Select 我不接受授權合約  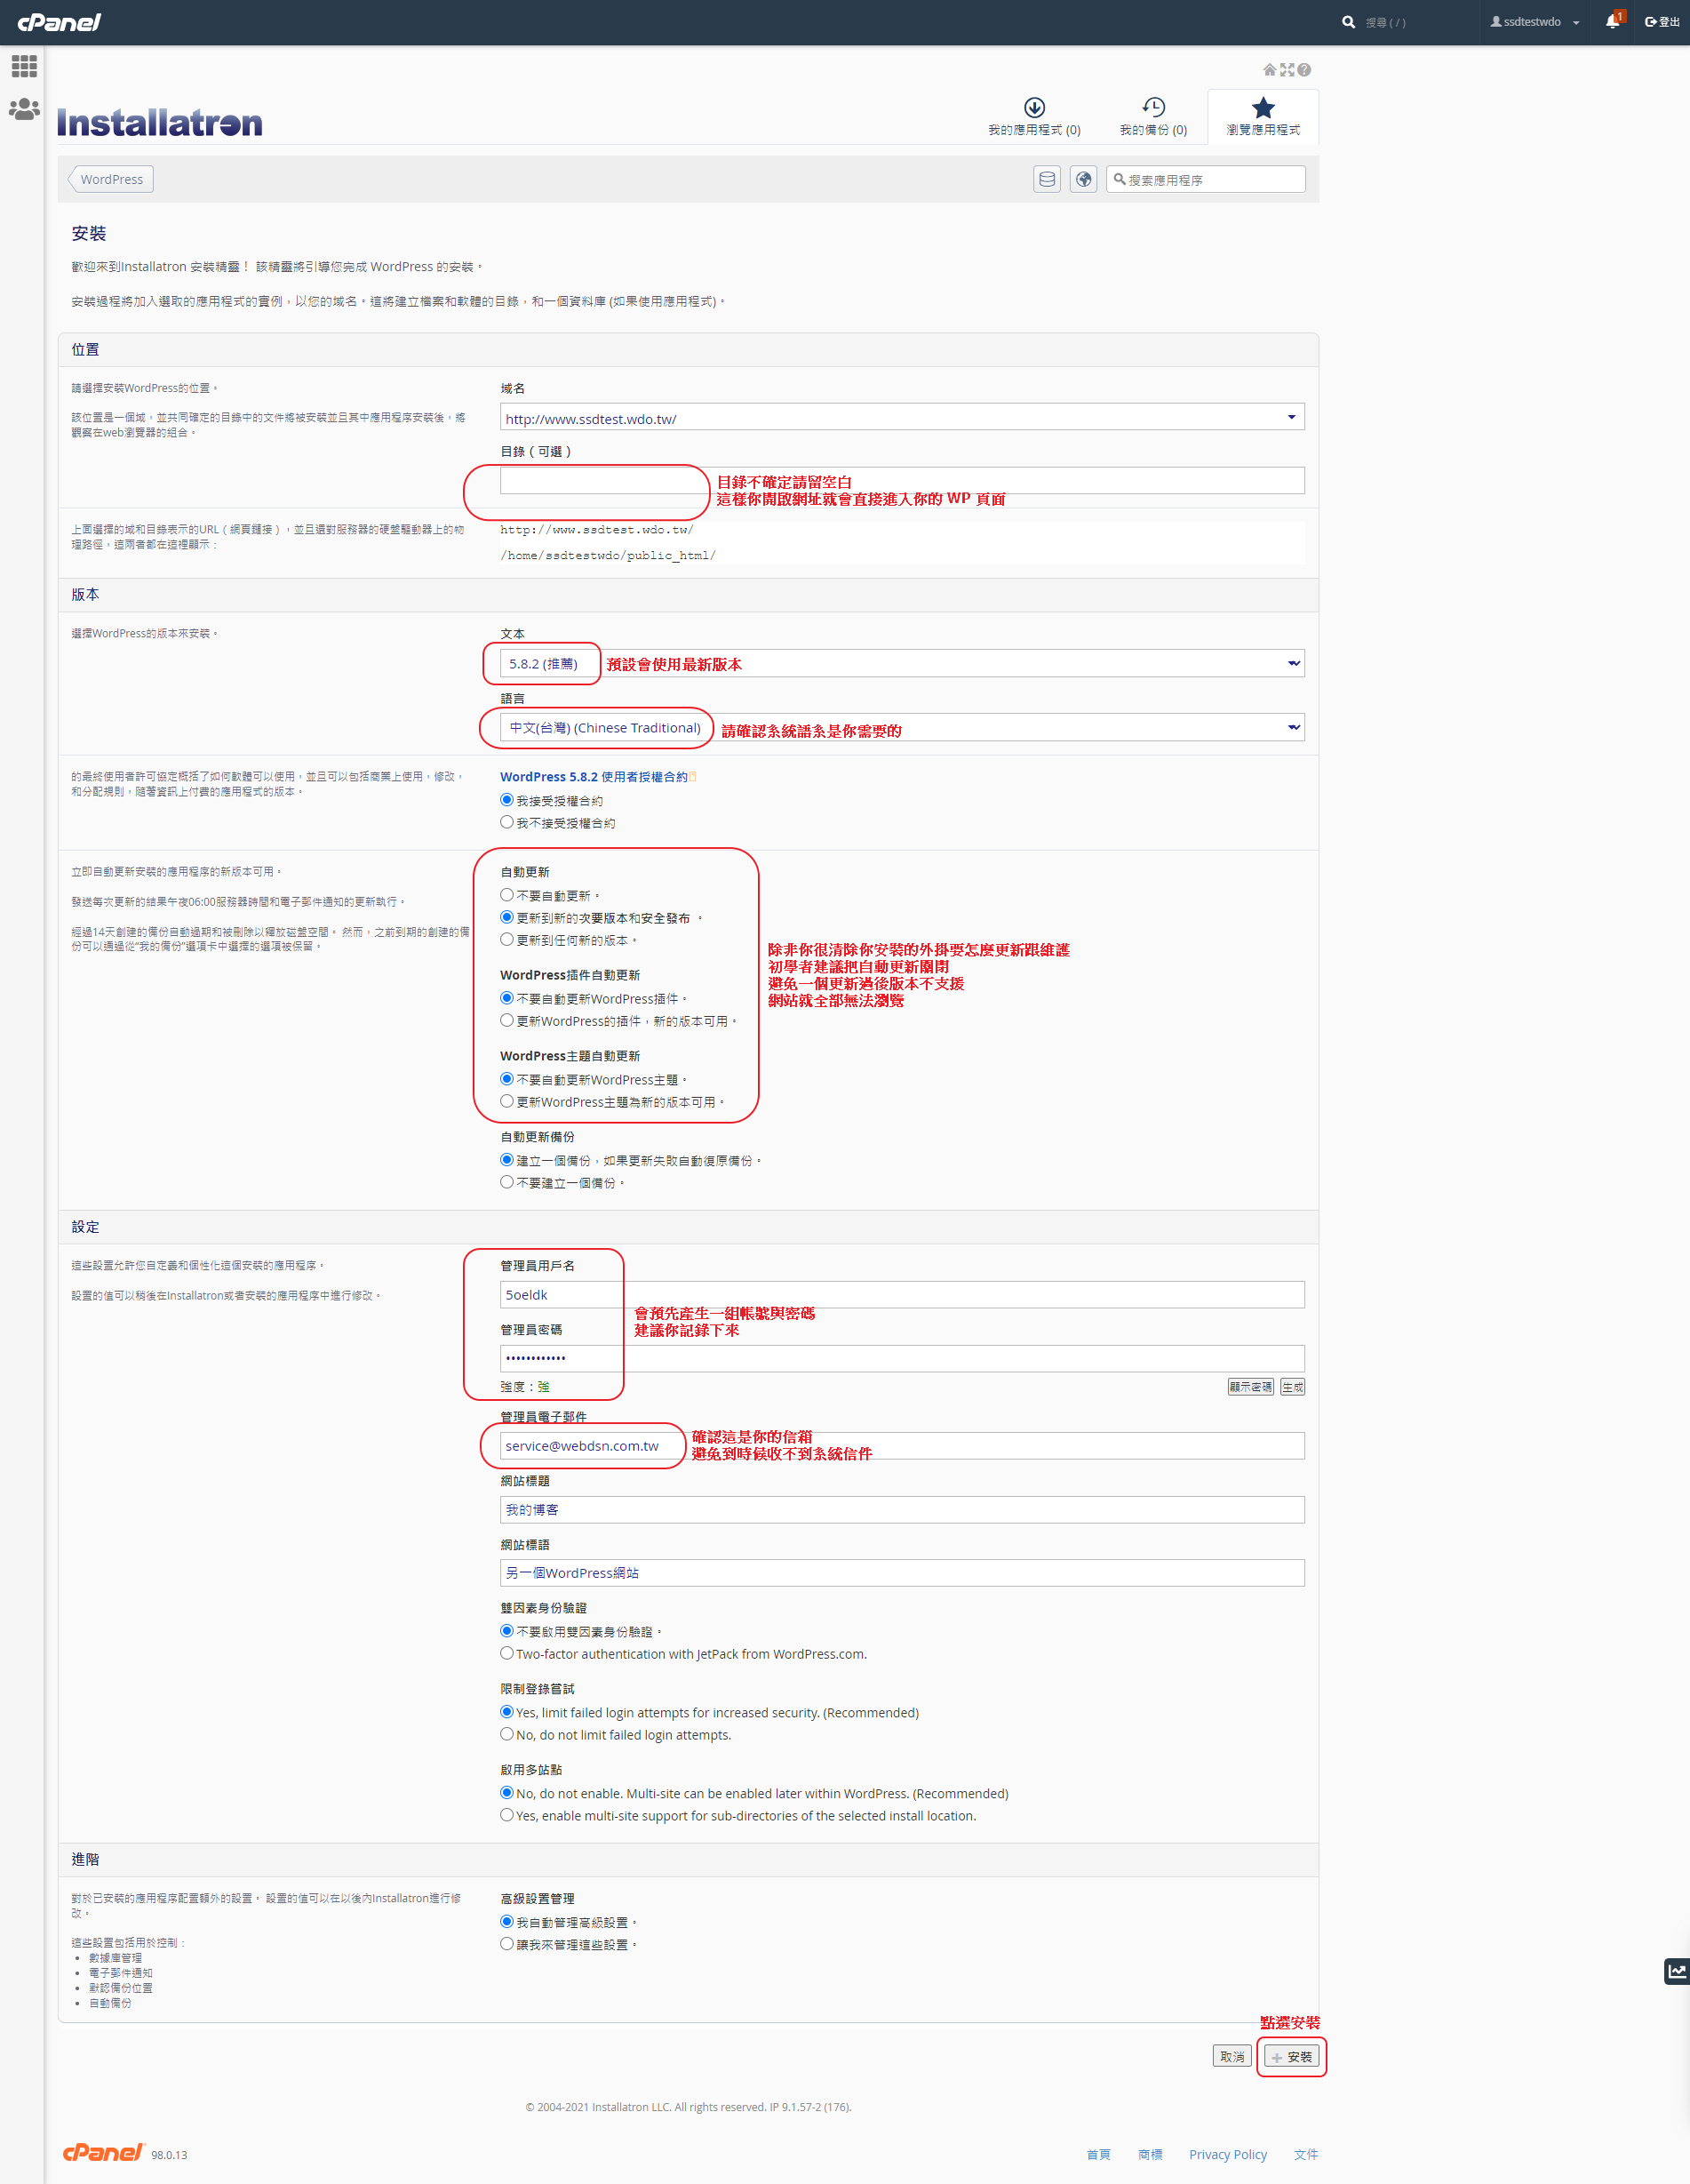(x=506, y=822)
